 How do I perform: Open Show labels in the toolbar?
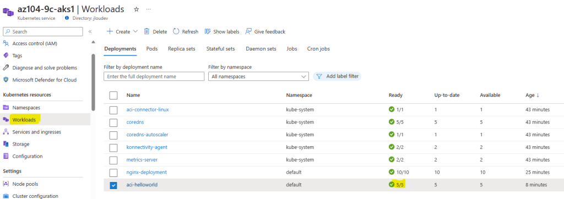tap(222, 32)
